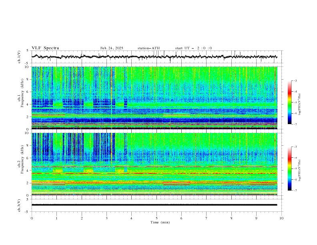
Task: Click time-axis tick label "8"
Action: pyautogui.click(x=231, y=218)
